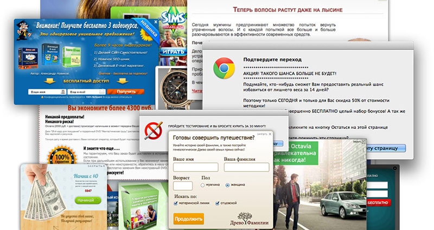The height and width of the screenshot is (230, 434).
Task: Click the Ваша фамилия input field
Action: pyautogui.click(x=246, y=167)
